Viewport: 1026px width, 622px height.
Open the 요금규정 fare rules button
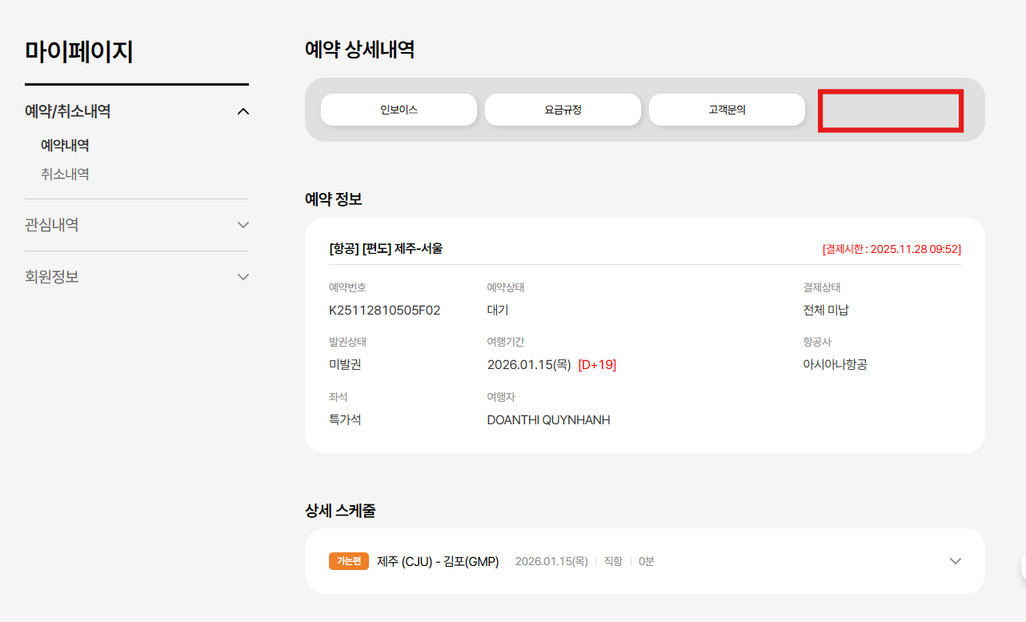563,110
